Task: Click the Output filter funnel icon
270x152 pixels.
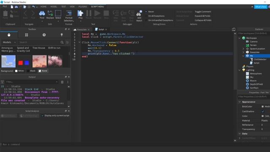Action: (2, 82)
